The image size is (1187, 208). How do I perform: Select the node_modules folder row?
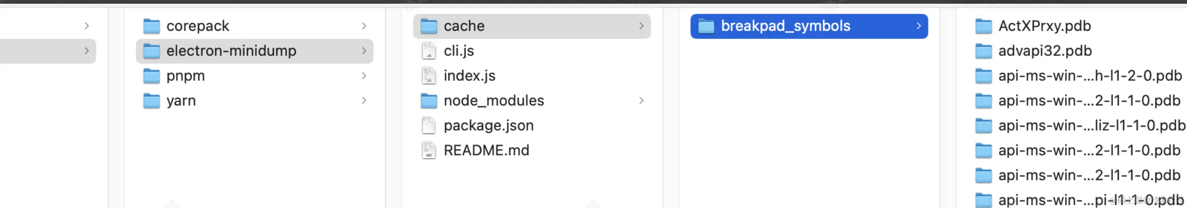coord(532,101)
